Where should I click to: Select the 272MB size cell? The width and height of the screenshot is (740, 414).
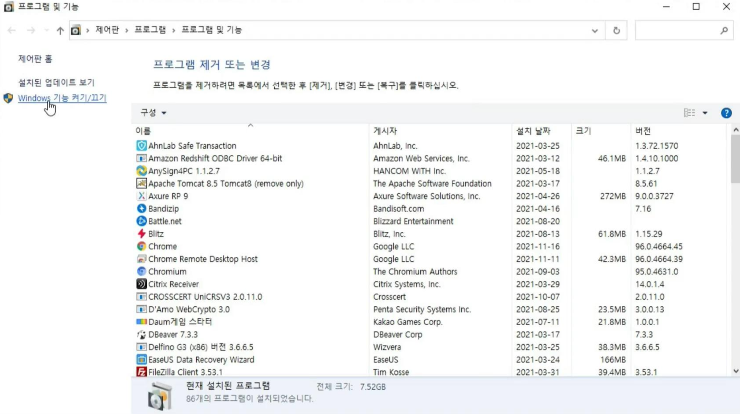(613, 196)
